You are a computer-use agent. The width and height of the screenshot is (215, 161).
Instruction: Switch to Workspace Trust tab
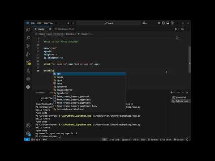click(x=64, y=29)
